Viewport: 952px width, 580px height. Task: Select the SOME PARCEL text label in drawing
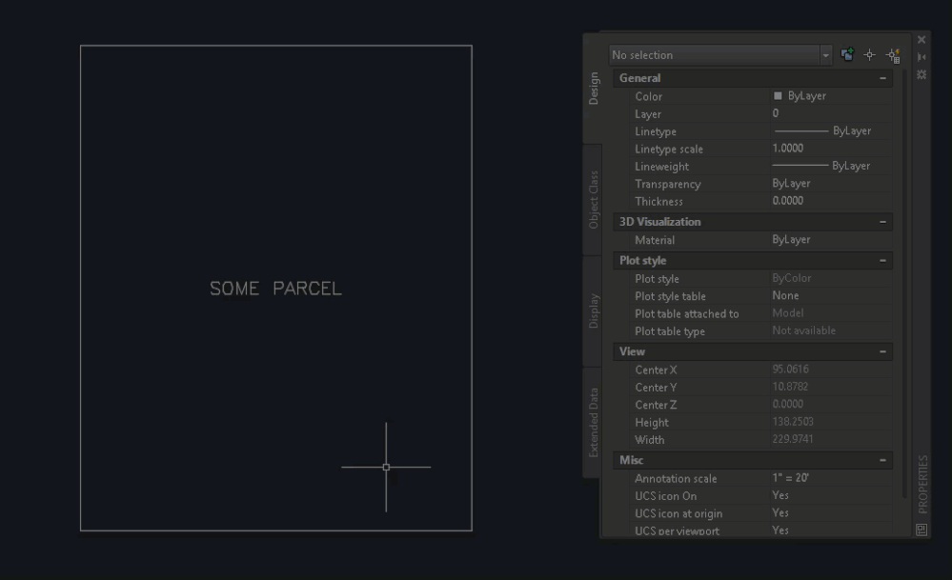pos(275,289)
